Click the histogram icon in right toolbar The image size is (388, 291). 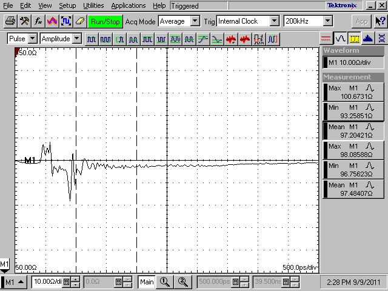tap(367, 38)
